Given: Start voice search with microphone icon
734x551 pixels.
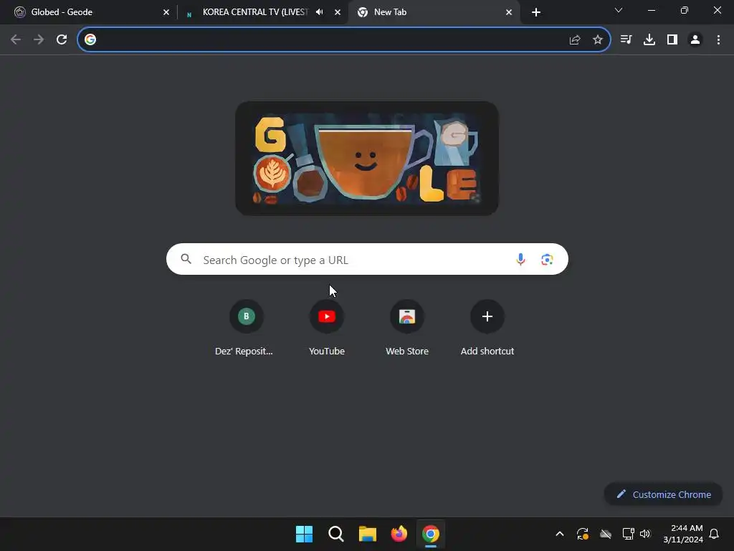Looking at the screenshot, I should tap(520, 259).
